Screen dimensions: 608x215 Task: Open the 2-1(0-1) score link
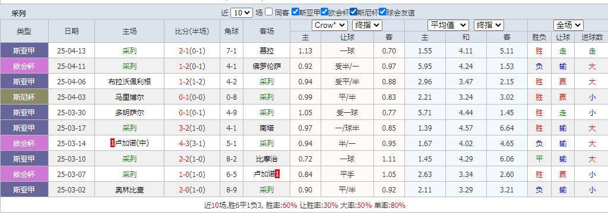coord(192,51)
